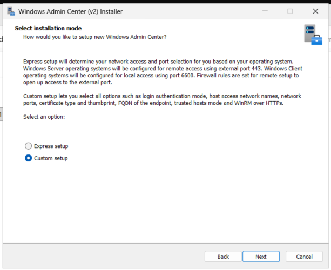Click the 'Select installation mode' heading
The width and height of the screenshot is (331, 270).
[48, 28]
